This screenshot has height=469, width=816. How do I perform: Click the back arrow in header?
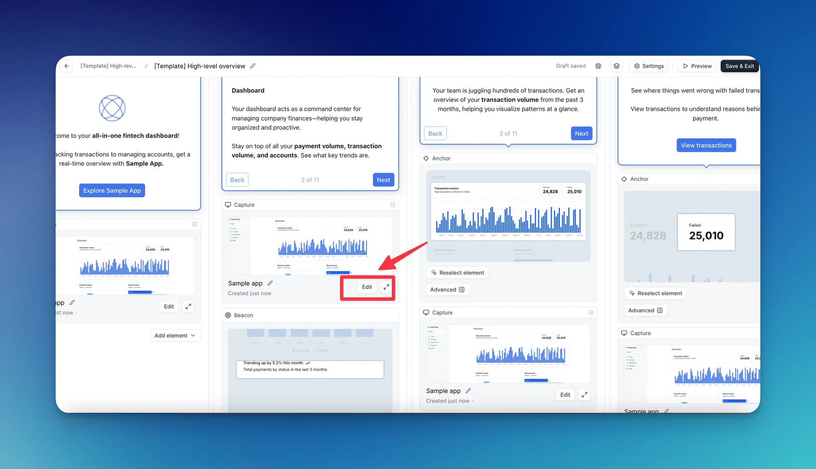pyautogui.click(x=67, y=66)
